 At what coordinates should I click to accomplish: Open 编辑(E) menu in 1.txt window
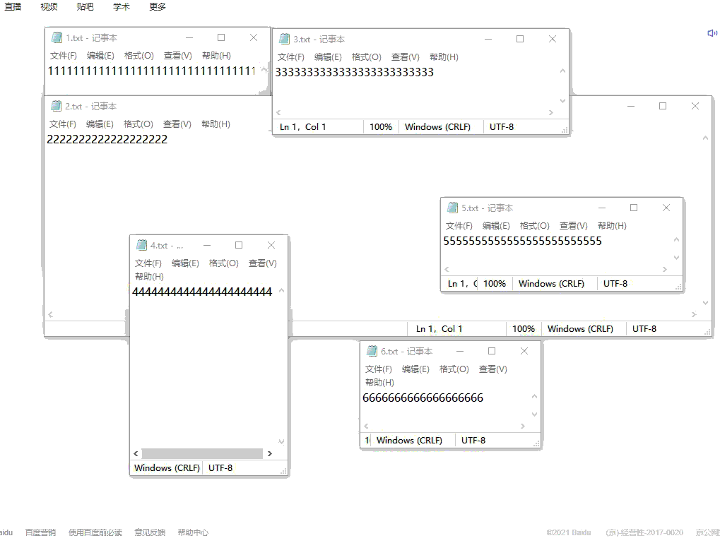pos(100,56)
